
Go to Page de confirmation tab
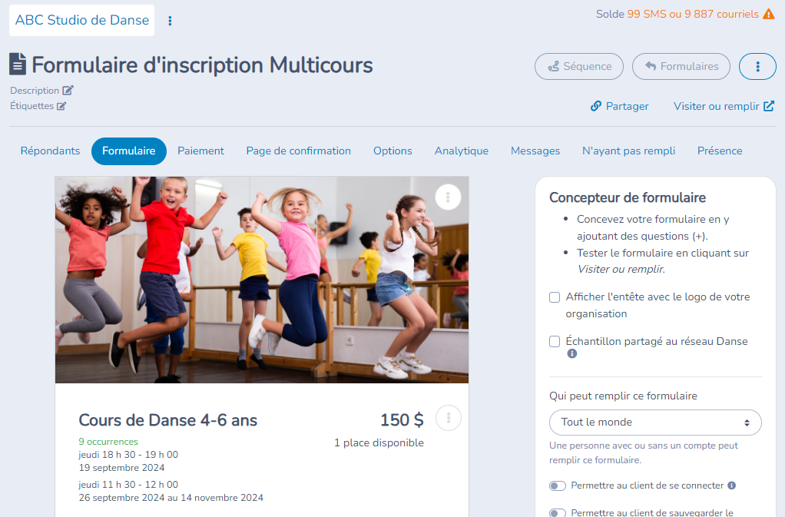298,151
